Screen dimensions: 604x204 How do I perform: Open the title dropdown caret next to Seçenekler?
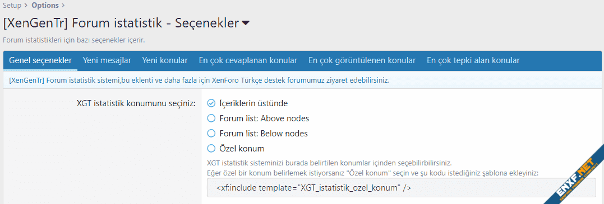tap(246, 23)
